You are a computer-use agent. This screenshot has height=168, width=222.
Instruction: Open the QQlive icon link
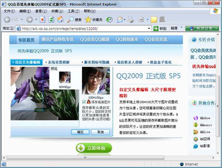(196, 132)
